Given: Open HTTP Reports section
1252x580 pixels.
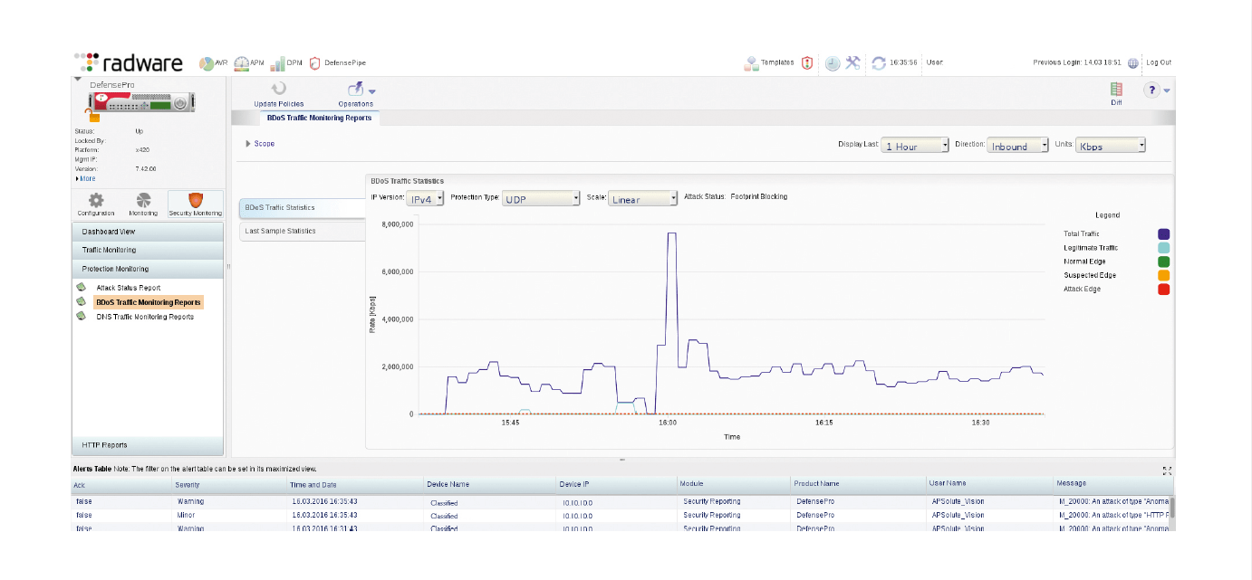Looking at the screenshot, I should 148,445.
